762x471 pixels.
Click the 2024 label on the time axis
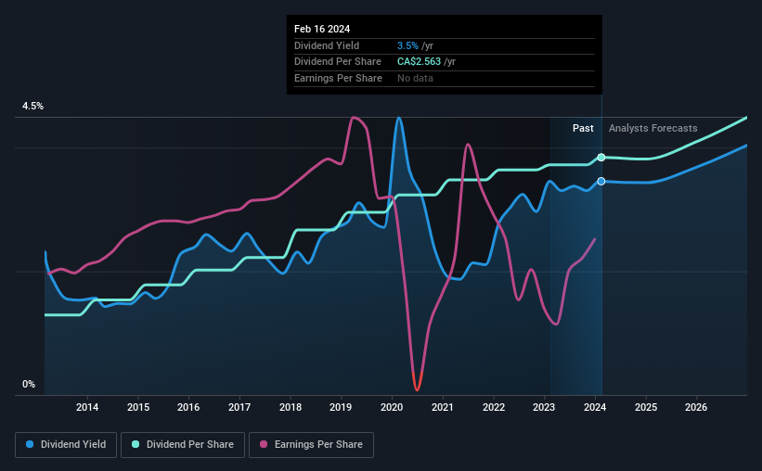coord(595,407)
